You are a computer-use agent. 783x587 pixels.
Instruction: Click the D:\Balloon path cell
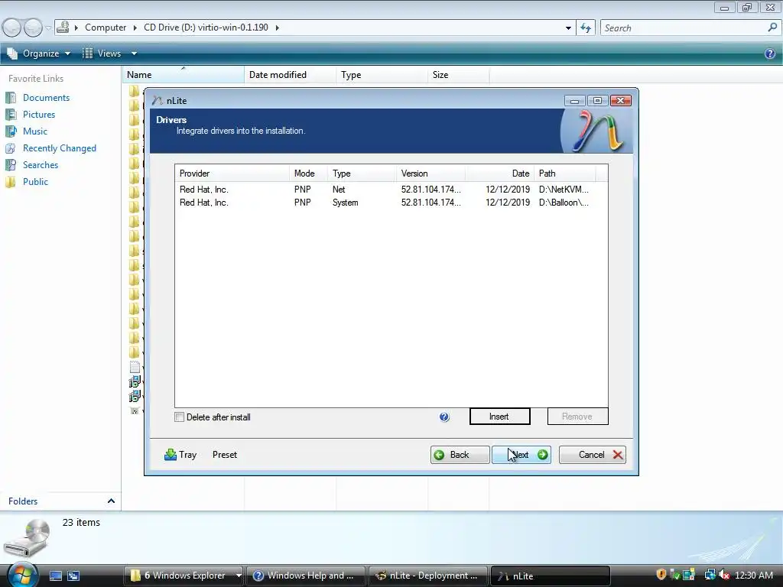564,202
